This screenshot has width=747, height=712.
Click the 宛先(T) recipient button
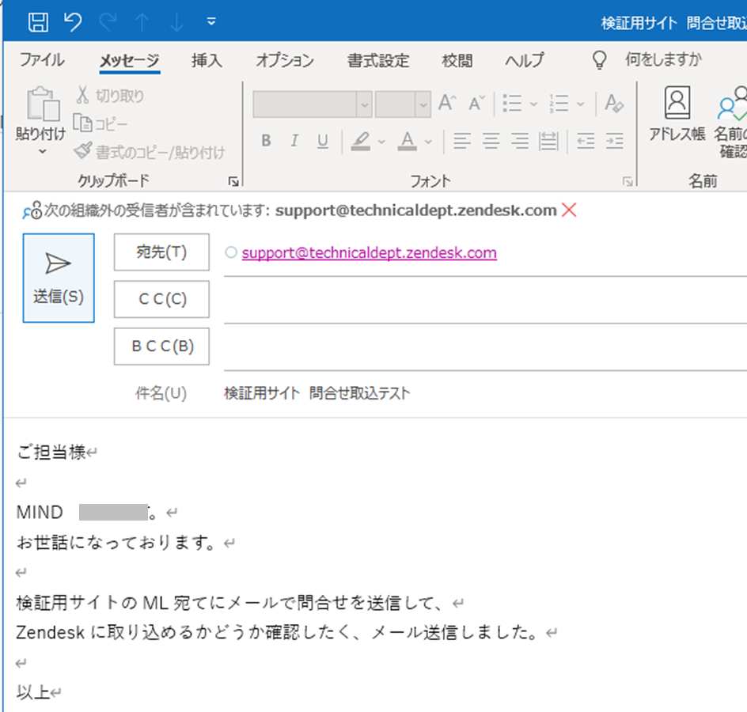coord(161,252)
